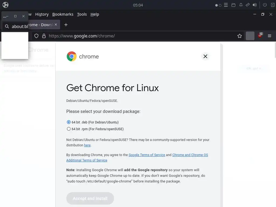The width and height of the screenshot is (276, 207).
Task: Toggle the side panel arrow icon
Action: (273, 5)
